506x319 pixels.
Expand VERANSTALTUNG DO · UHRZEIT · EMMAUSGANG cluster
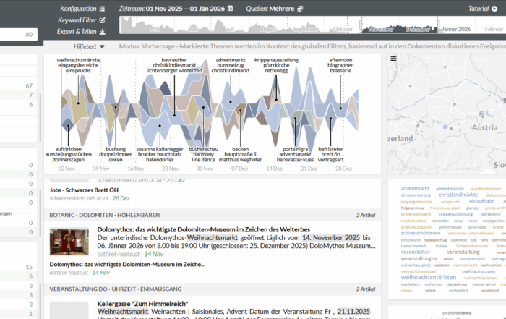(x=213, y=289)
